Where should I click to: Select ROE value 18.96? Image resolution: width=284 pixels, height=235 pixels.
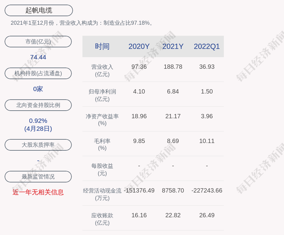coord(139,116)
